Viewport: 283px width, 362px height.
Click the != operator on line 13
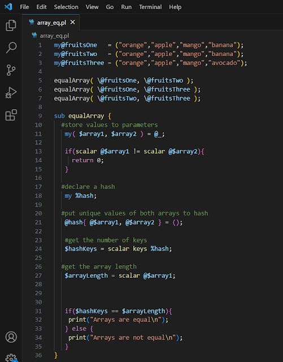(x=137, y=152)
